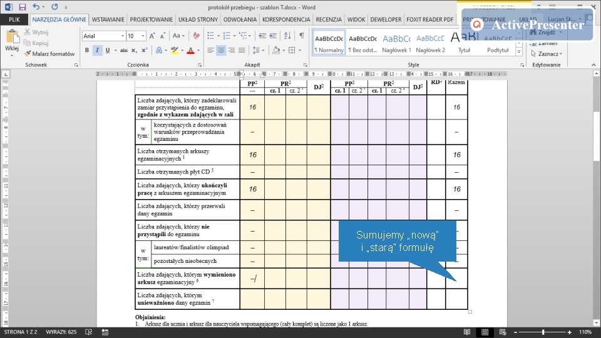Image resolution: width=601 pixels, height=338 pixels.
Task: Adjust the zoom slider handle
Action: 543,332
